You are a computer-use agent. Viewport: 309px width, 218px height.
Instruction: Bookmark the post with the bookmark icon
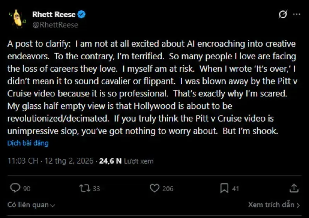(224, 188)
